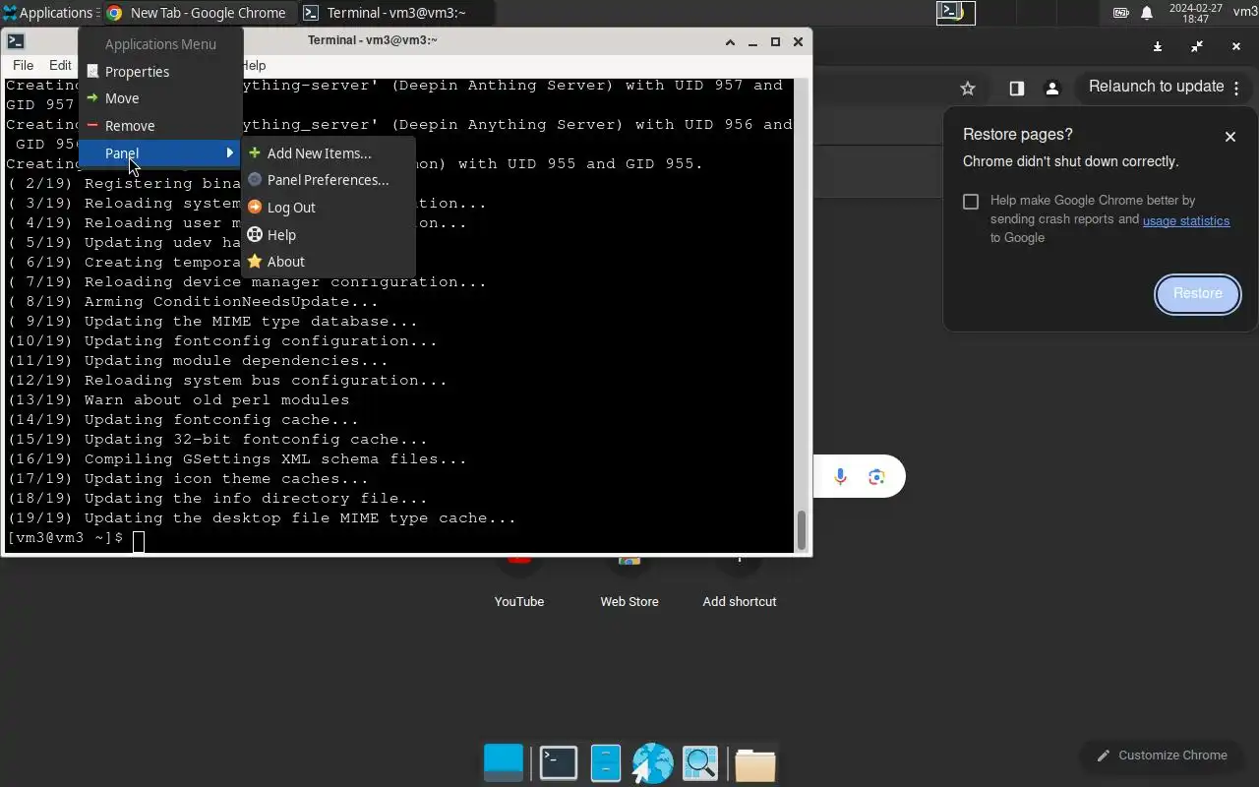Viewport: 1259px width, 787px height.
Task: Open the vm3 user menu
Action: pyautogui.click(x=1245, y=13)
